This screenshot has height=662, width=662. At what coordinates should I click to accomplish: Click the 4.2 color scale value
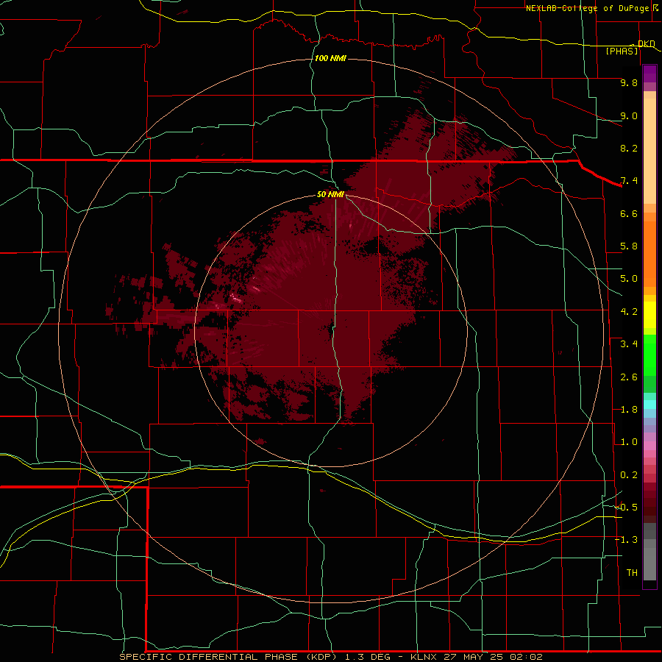[x=629, y=312]
